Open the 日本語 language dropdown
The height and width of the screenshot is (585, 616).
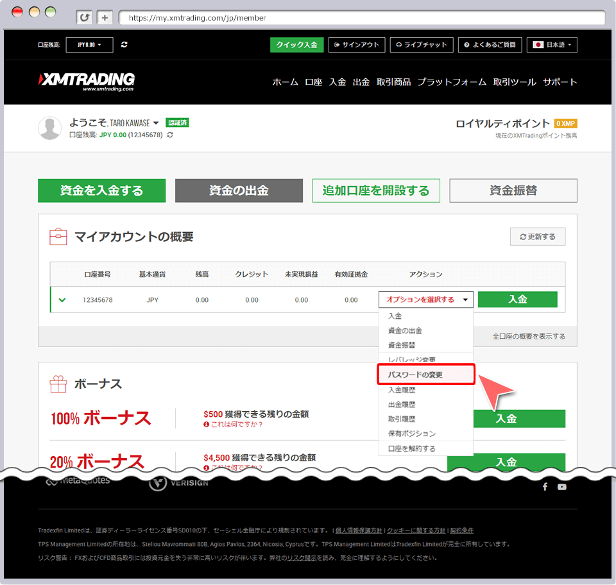tap(552, 45)
